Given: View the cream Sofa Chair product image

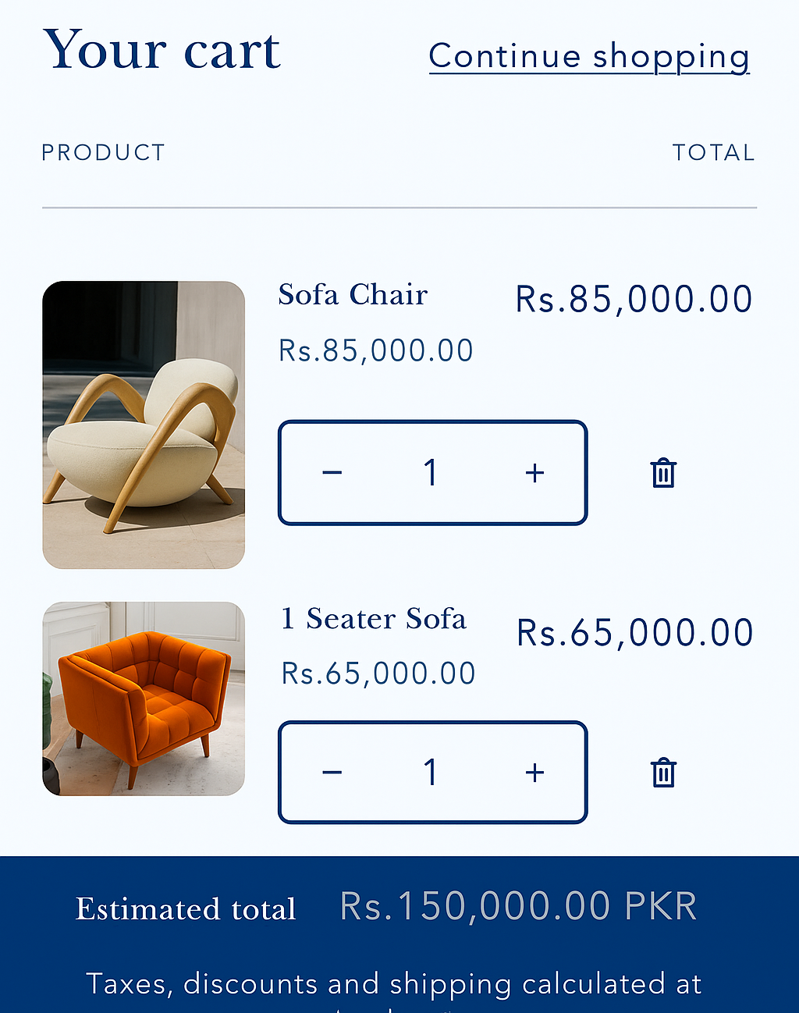Looking at the screenshot, I should click(x=144, y=425).
